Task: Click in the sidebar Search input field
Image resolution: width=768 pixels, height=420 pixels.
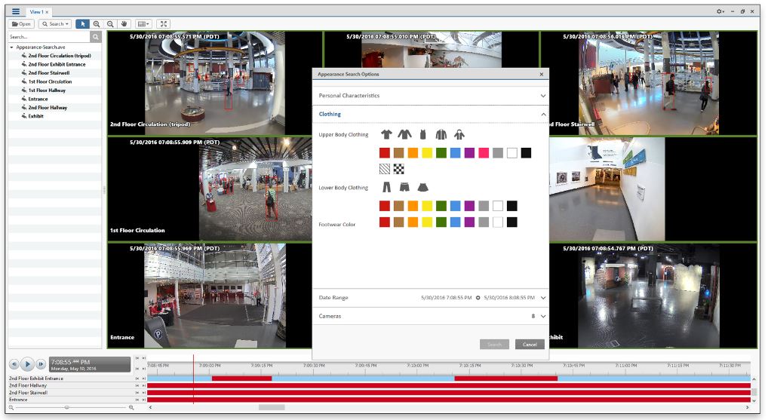Action: click(49, 37)
